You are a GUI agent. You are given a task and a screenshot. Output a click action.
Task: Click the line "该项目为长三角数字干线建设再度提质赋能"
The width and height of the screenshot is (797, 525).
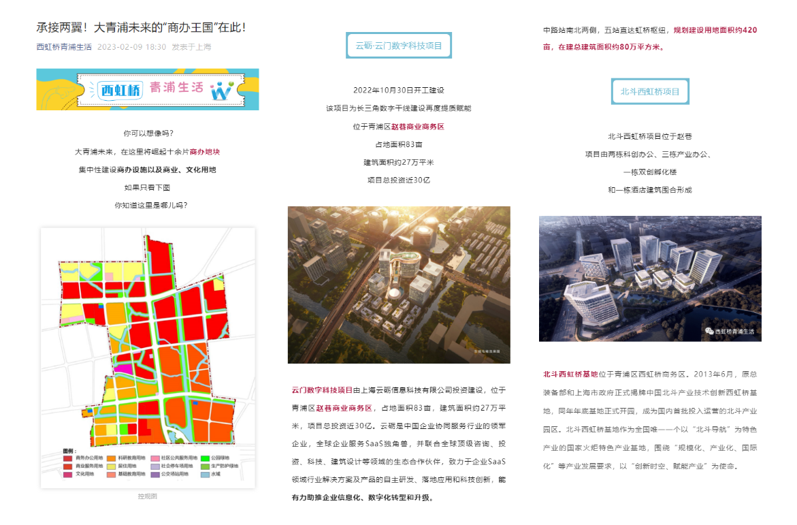coord(399,108)
